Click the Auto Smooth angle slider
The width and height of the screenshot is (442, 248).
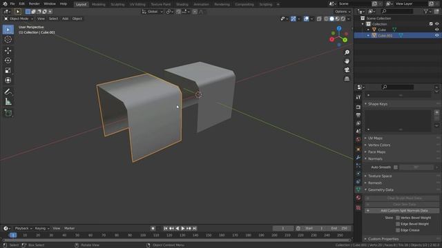(x=416, y=167)
